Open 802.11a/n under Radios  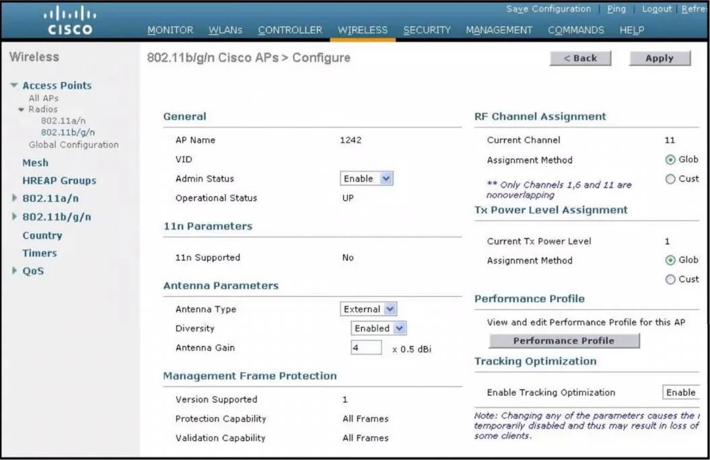(63, 121)
